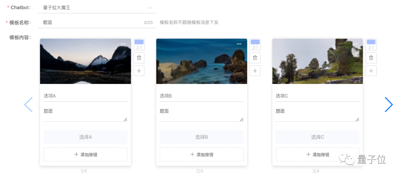
Task: Click the 模板内容 label
Action: 20,37
